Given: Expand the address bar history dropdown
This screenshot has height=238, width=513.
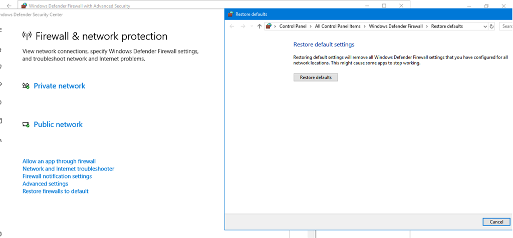Looking at the screenshot, I should coord(485,26).
